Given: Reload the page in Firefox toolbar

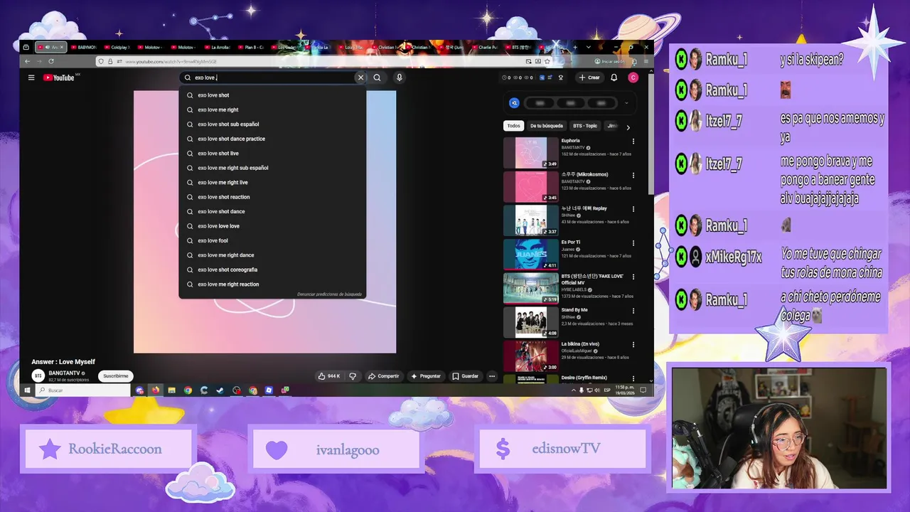Looking at the screenshot, I should click(x=51, y=62).
